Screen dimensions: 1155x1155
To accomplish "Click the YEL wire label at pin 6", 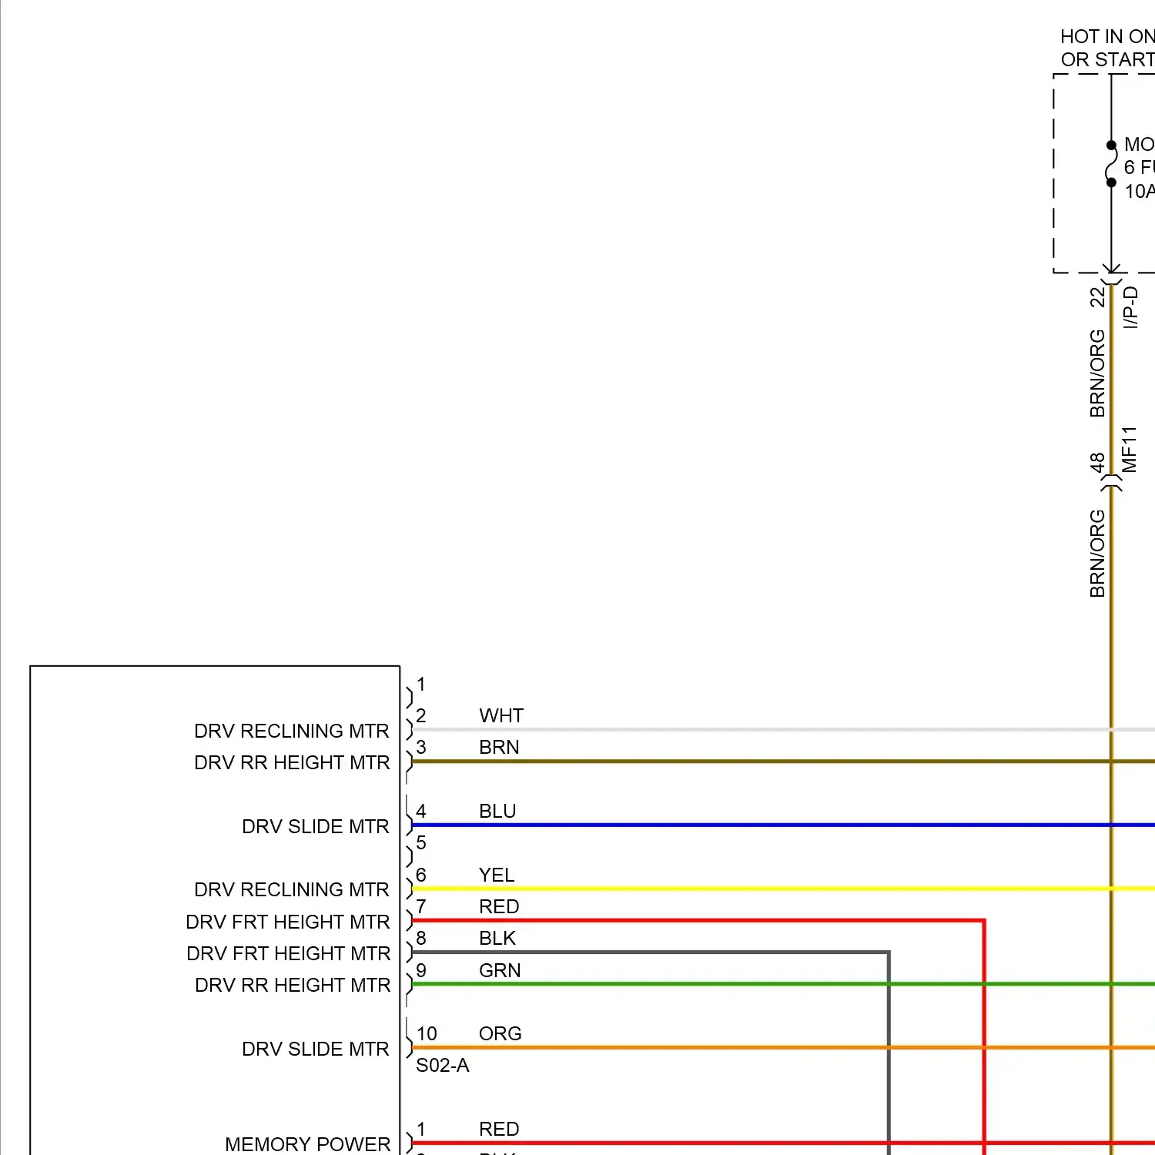I will pos(497,875).
